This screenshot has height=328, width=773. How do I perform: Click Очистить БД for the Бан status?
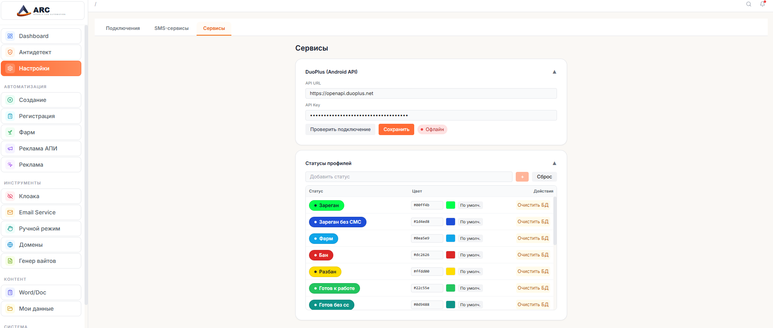(x=533, y=255)
